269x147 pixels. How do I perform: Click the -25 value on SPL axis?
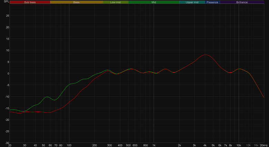7,131
